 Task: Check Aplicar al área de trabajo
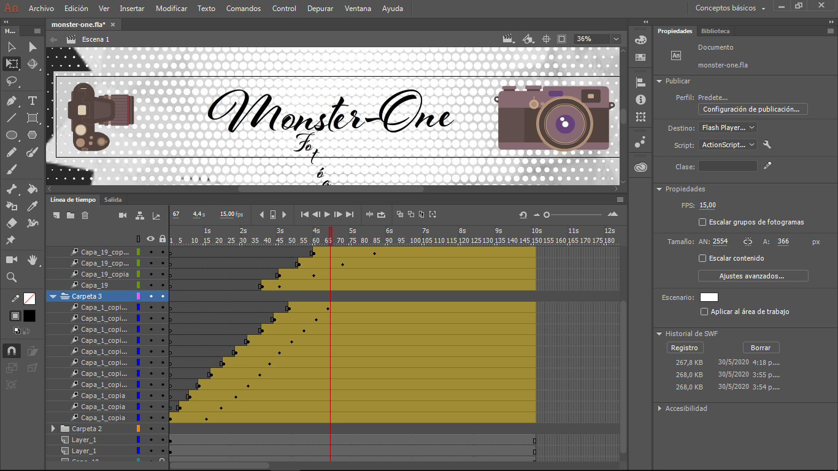click(x=704, y=312)
